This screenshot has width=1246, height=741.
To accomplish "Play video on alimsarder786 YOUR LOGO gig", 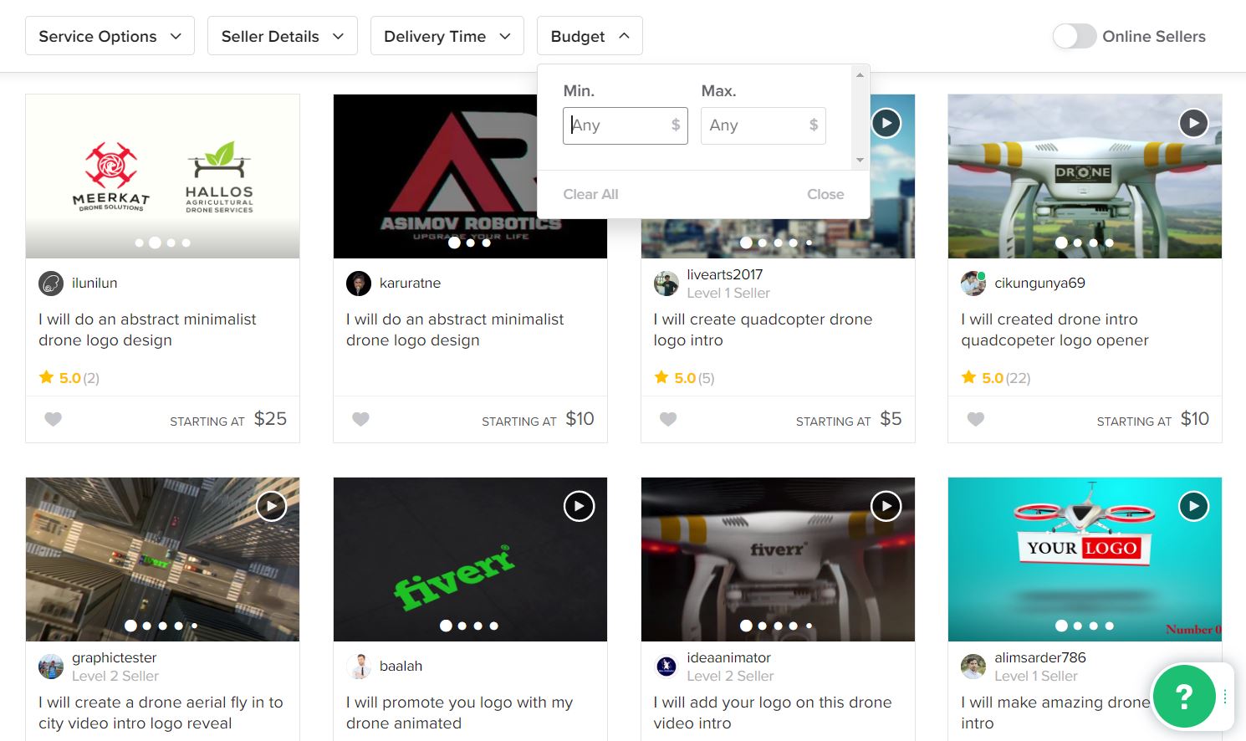I will pyautogui.click(x=1193, y=506).
